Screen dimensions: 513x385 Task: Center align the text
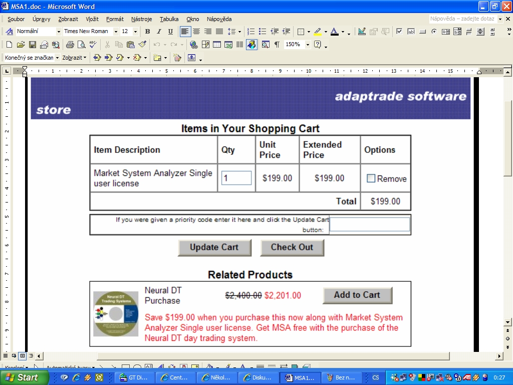[196, 32]
